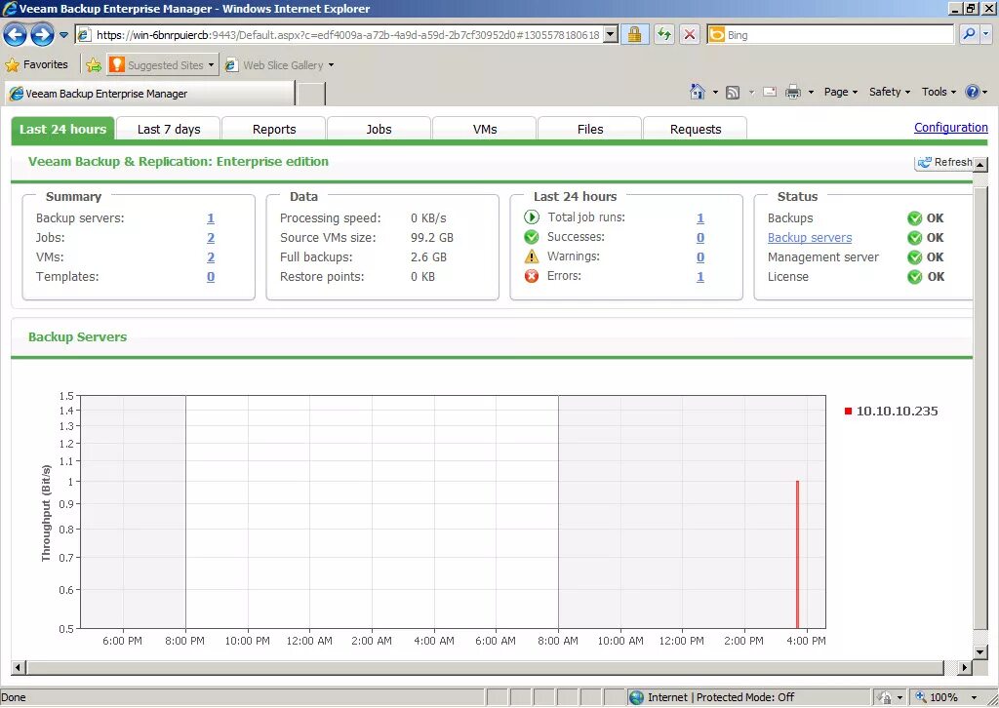Open the Safety menu
Viewport: 999px width, 708px height.
pyautogui.click(x=890, y=92)
